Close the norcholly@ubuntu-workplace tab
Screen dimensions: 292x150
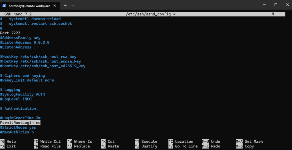[x=55, y=5]
